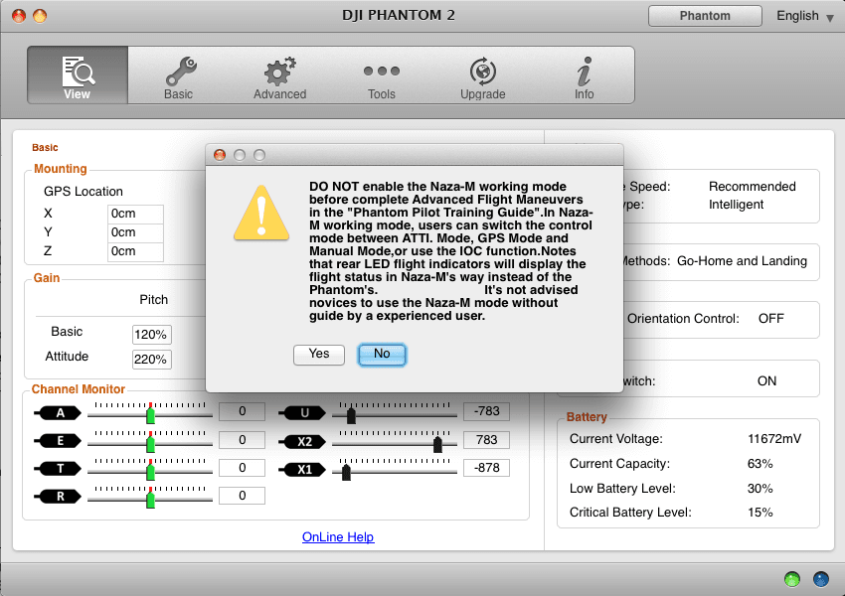Click the Mounting section heading
This screenshot has width=845, height=596.
point(61,169)
